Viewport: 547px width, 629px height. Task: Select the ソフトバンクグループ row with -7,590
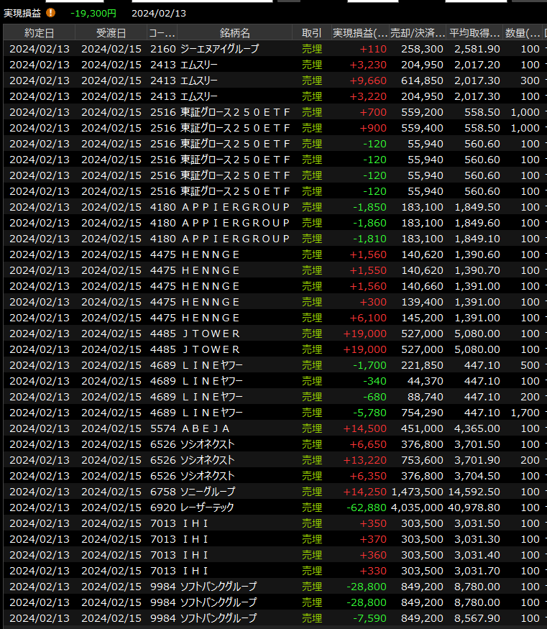(x=219, y=618)
